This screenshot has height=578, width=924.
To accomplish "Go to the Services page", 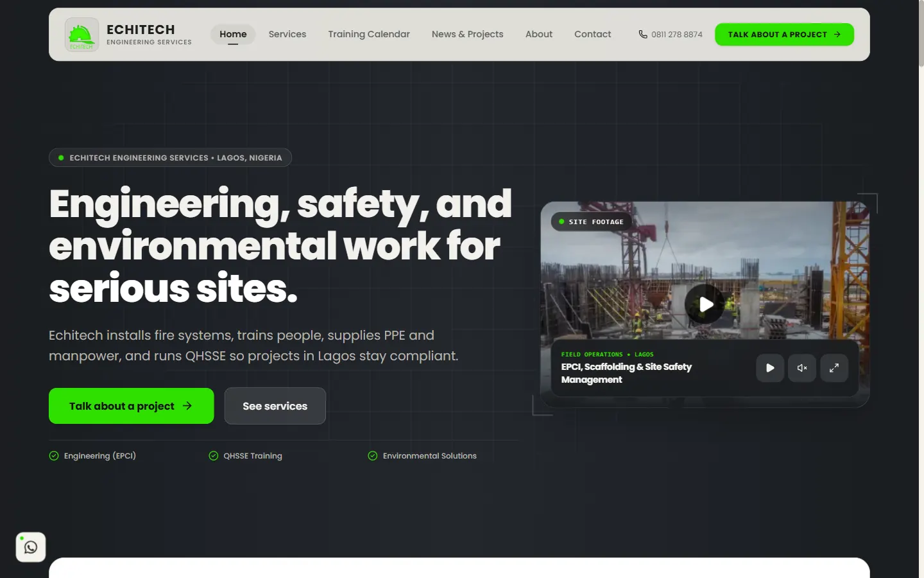I will (x=287, y=34).
